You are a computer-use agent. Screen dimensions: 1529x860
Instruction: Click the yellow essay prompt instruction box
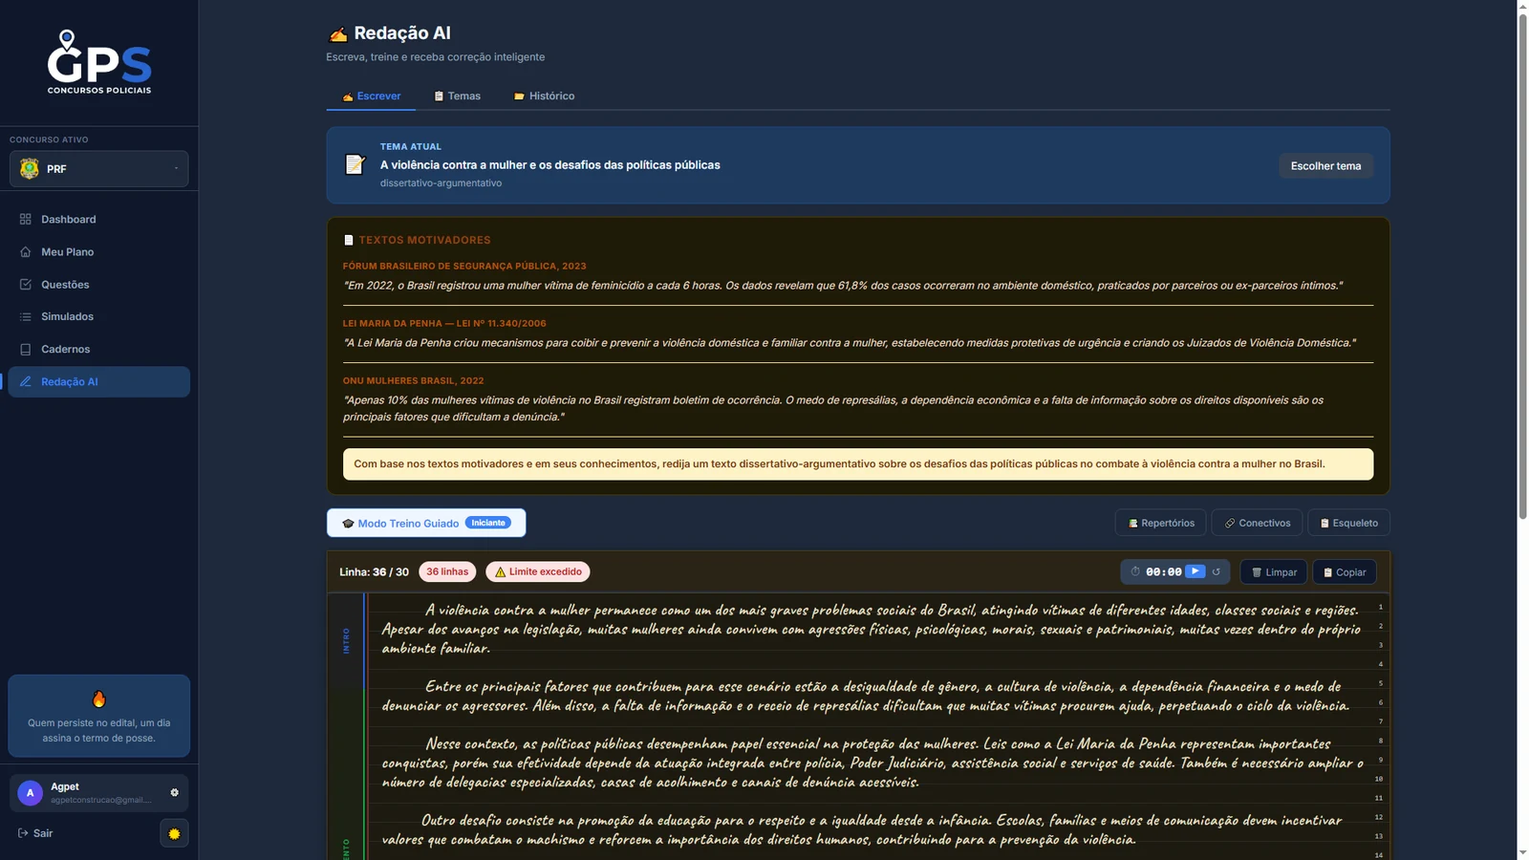coord(858,464)
